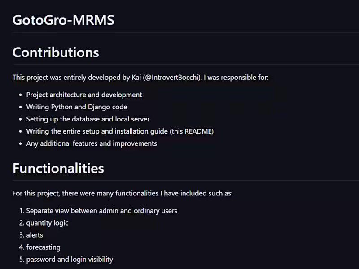Click the 'setup and installation guide' bullet
359x269 pixels.
120,131
